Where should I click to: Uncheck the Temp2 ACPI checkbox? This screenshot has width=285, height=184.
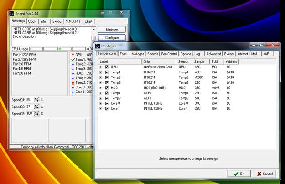(x=107, y=98)
